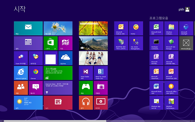Viewport: 195px width, 122px height.
Task: Open the Xbox games tile
Action: (x=86, y=88)
